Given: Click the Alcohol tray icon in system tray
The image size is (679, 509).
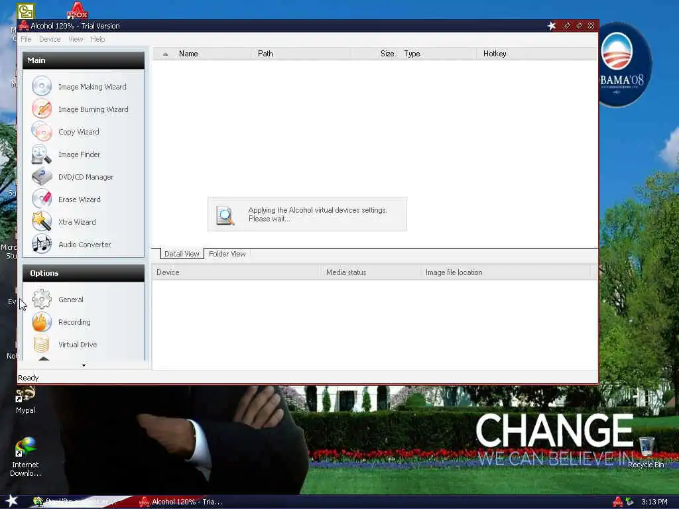Looking at the screenshot, I should 617,502.
